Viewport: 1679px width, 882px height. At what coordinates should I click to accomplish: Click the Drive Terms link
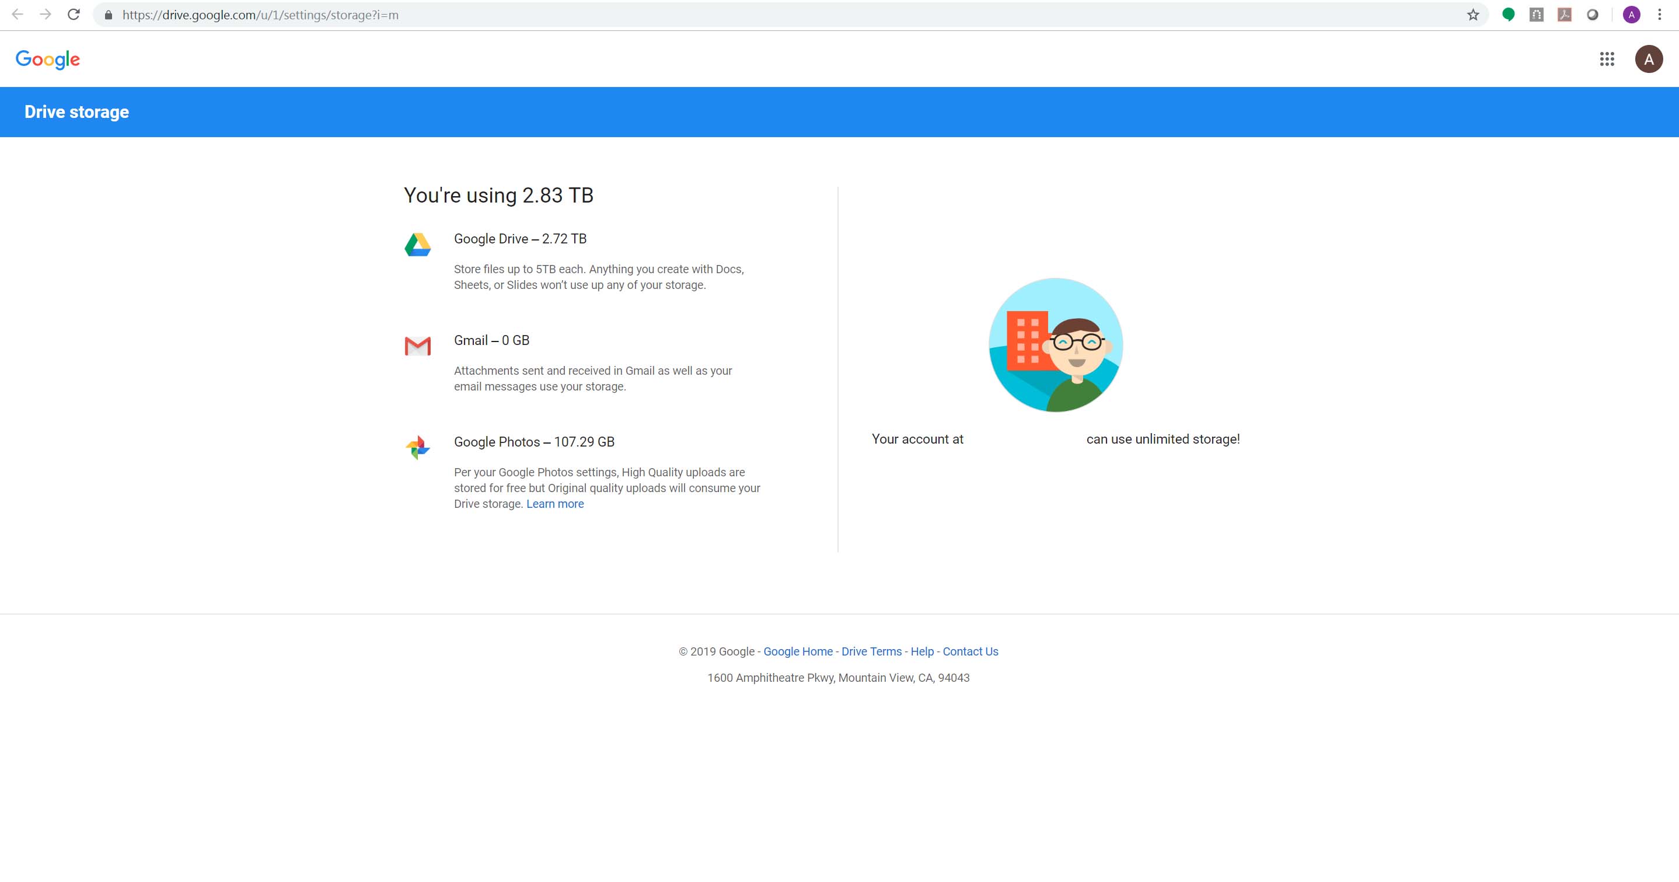[872, 651]
